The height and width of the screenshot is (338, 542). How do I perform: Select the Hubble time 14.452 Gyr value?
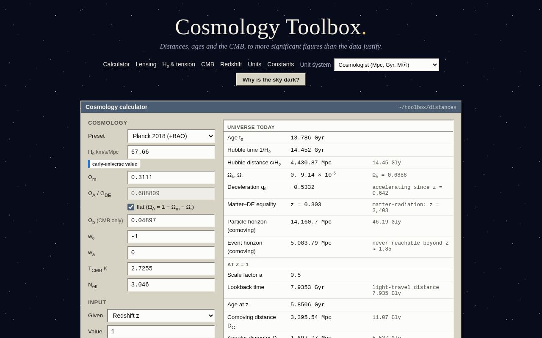click(x=307, y=150)
